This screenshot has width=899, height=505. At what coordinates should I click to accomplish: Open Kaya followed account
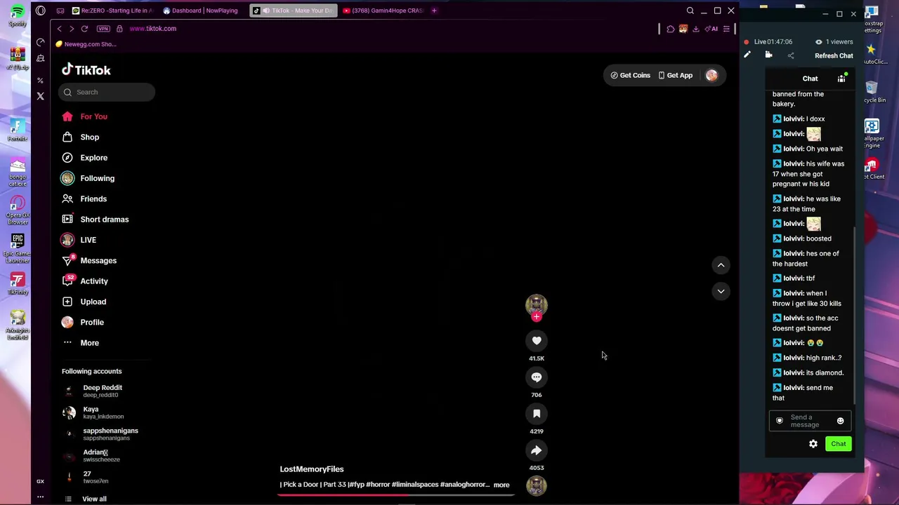click(102, 412)
